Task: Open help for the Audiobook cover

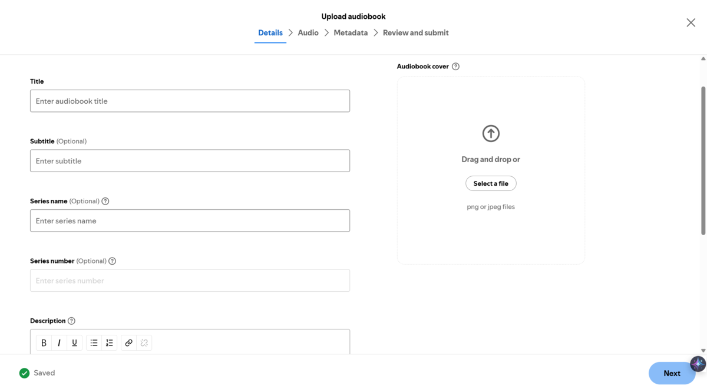Action: pos(455,67)
